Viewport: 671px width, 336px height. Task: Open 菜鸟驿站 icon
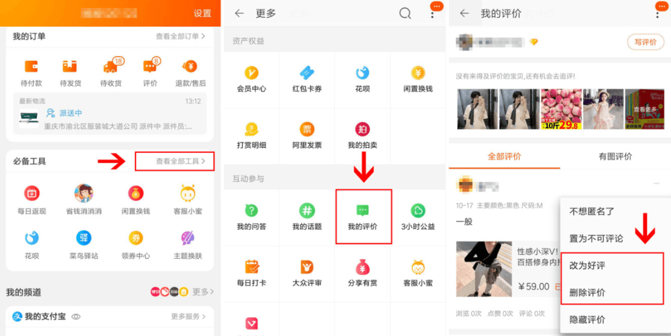(84, 238)
